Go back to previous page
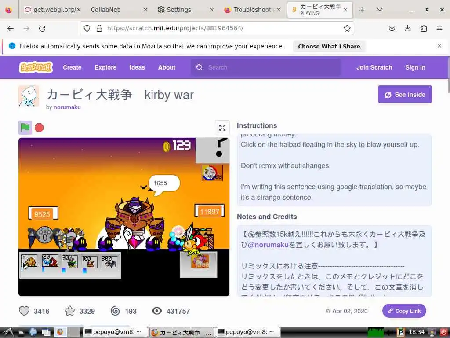 (x=11, y=28)
